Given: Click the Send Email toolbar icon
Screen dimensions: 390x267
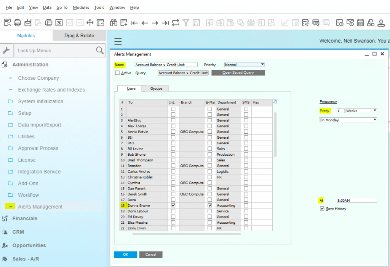Looking at the screenshot, I should click(28, 22).
